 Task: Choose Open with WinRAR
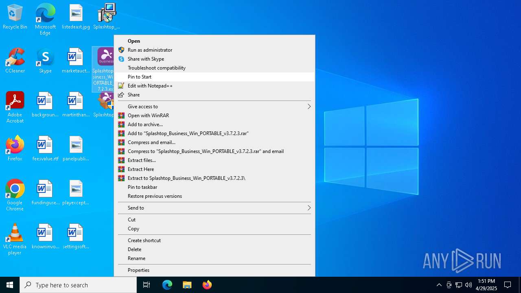pos(215,116)
